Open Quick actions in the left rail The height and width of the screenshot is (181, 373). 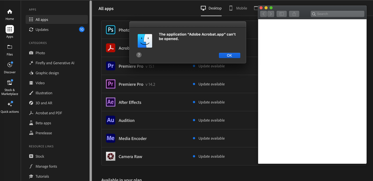tap(9, 107)
